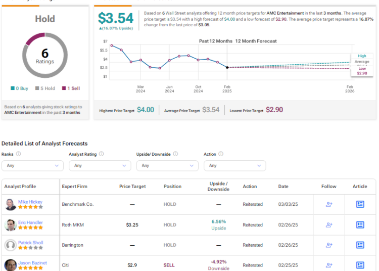The image size is (379, 271).
Task: Follow analyst Eric Handler
Action: (329, 225)
